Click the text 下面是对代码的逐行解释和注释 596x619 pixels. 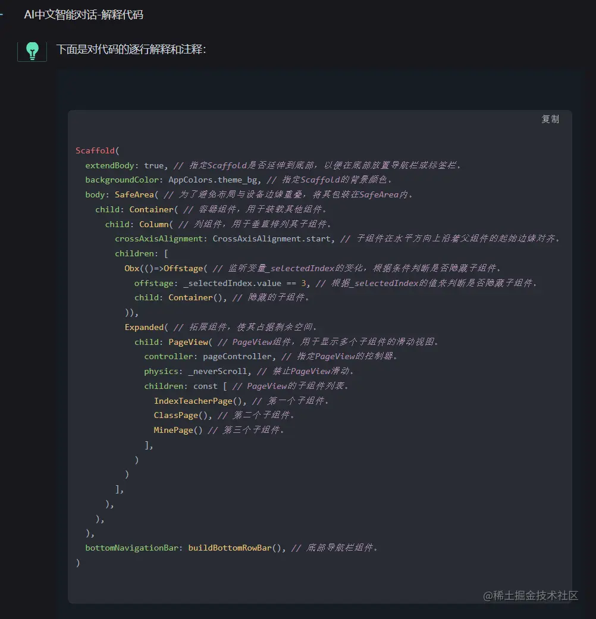tap(131, 49)
